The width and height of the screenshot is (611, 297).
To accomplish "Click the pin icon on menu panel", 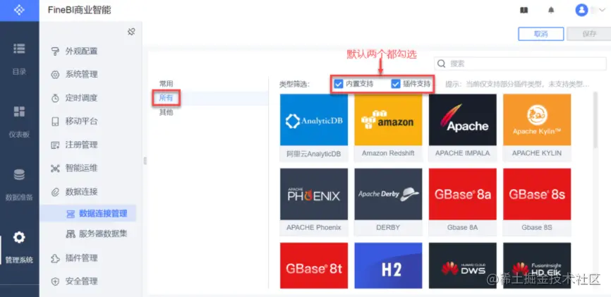I will click(131, 32).
